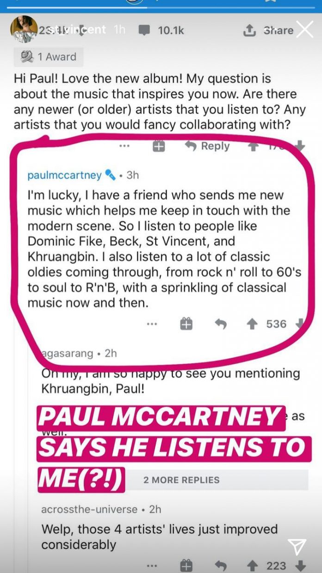322x573 pixels.
Task: Open three-dot menu on paulmccartney's reply
Action: [152, 324]
